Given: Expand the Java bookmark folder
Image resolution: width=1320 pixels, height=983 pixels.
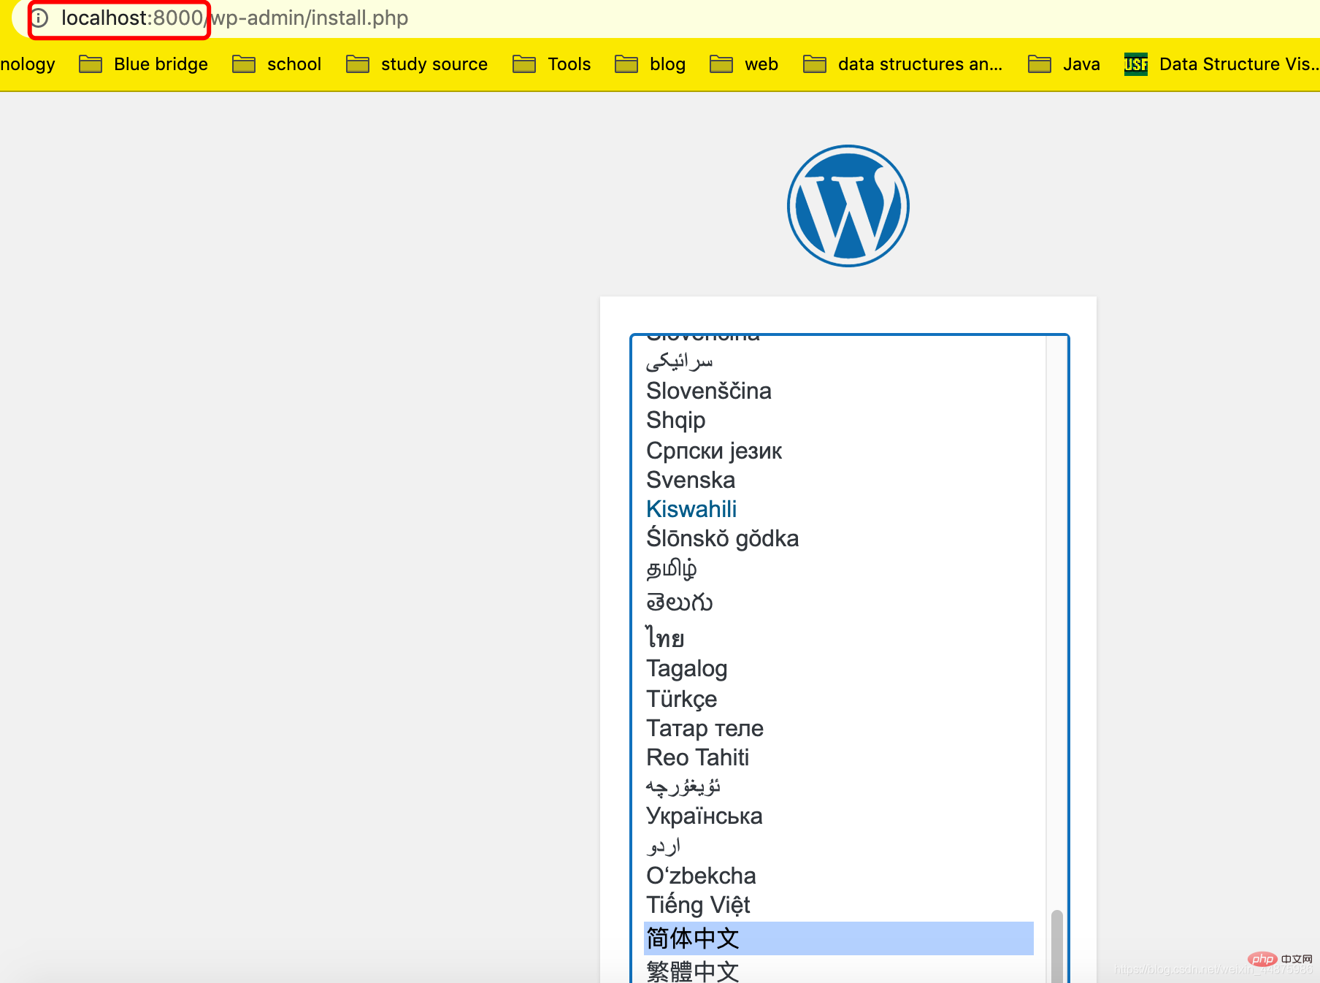Looking at the screenshot, I should tap(1064, 64).
